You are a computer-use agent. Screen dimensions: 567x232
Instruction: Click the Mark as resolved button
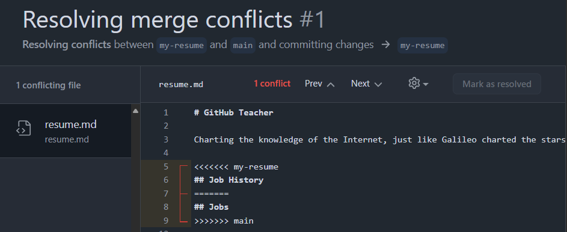click(x=497, y=84)
